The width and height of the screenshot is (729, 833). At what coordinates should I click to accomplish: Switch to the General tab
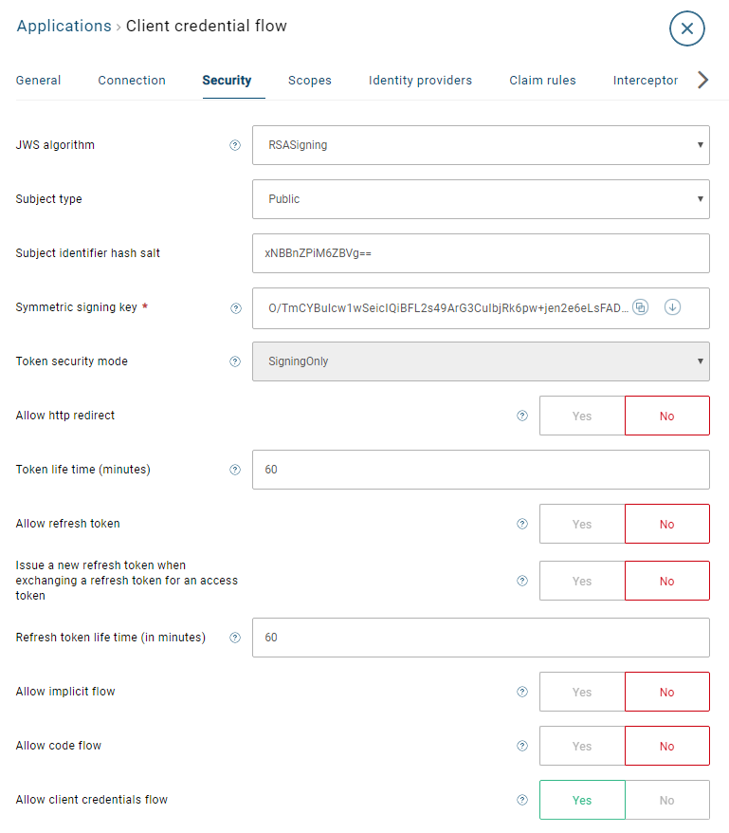pos(38,81)
